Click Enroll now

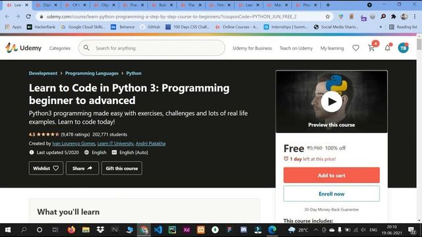[x=332, y=194]
